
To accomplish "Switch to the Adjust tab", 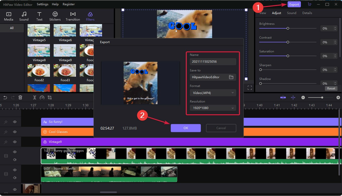I will pyautogui.click(x=277, y=13).
